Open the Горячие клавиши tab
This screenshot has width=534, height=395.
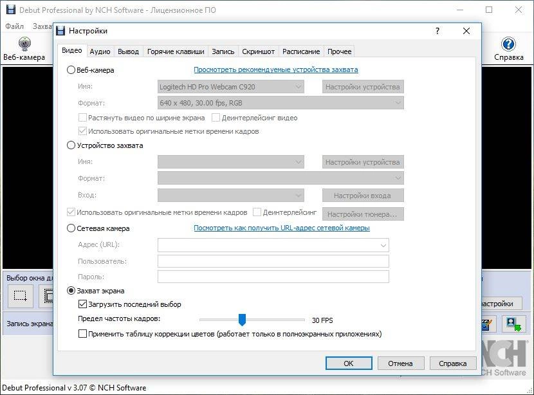pos(176,51)
